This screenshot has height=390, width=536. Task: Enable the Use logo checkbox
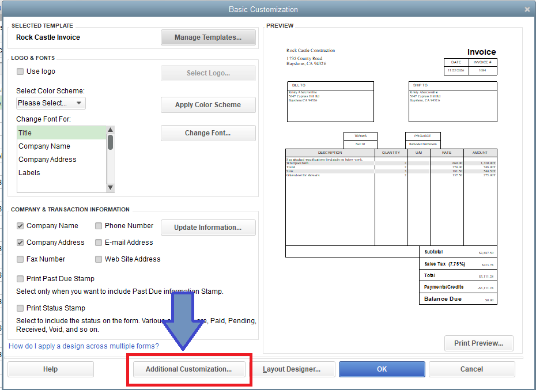20,71
